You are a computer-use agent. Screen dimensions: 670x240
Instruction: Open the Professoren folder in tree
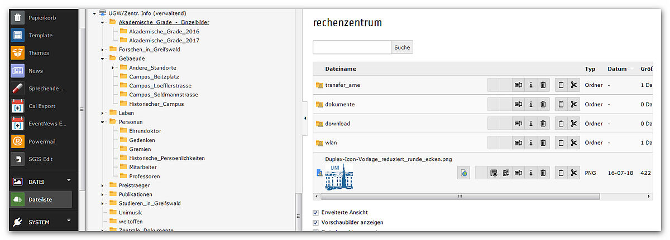[x=144, y=176]
